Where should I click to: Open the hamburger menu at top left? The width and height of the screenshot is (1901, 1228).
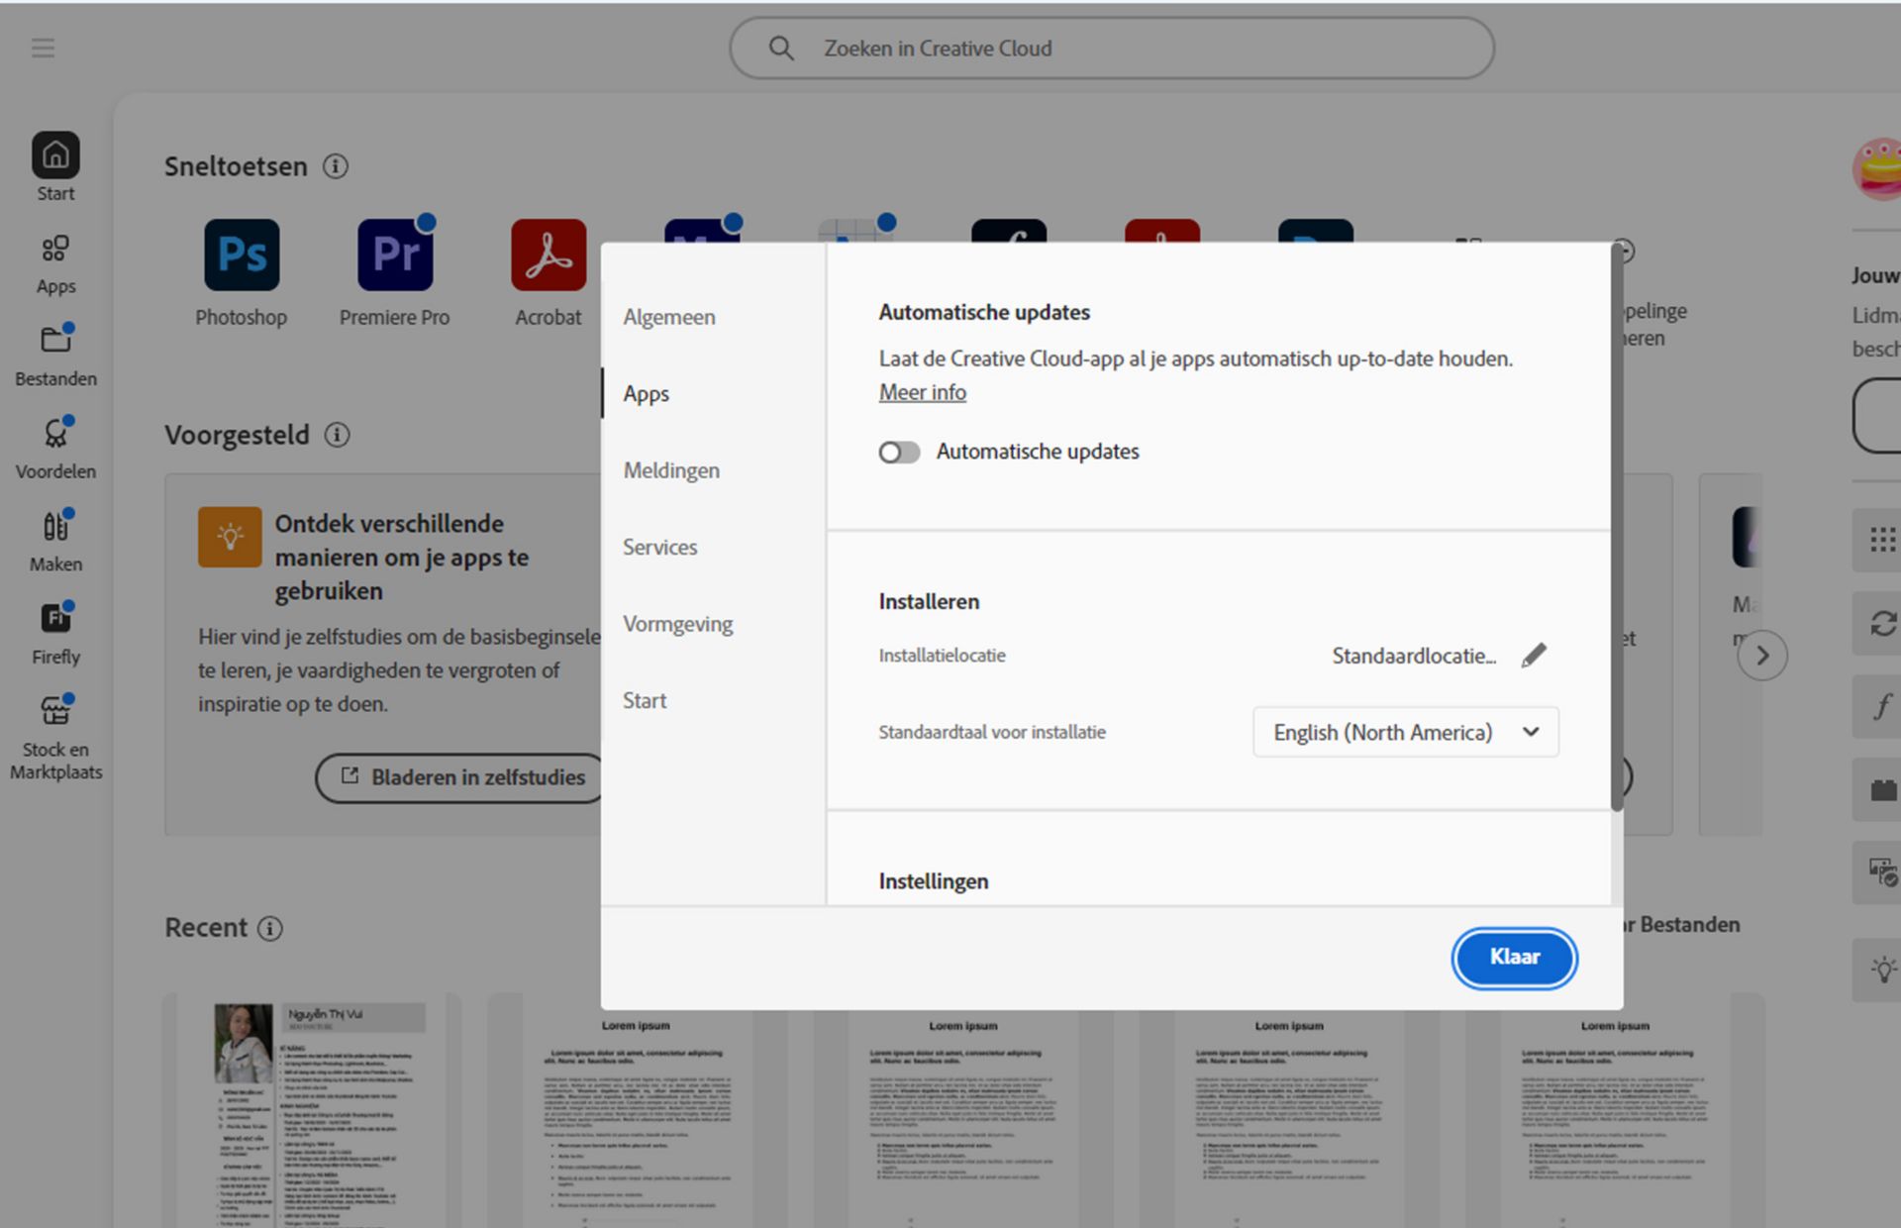[x=43, y=48]
